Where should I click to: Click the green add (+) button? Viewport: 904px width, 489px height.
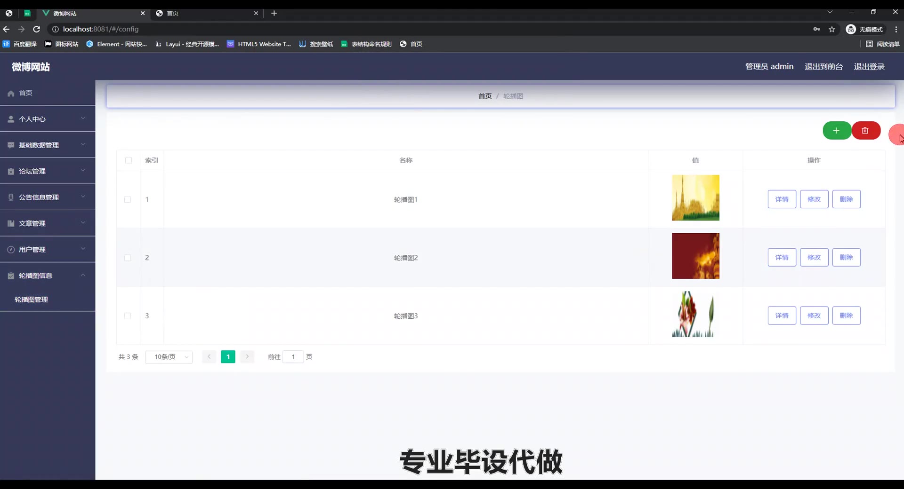click(837, 131)
